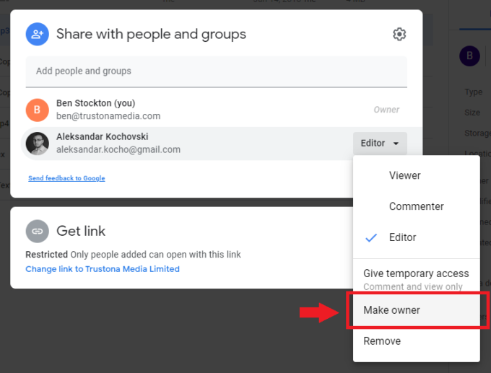Select Viewer from the role menu
This screenshot has width=491, height=373.
pyautogui.click(x=404, y=175)
